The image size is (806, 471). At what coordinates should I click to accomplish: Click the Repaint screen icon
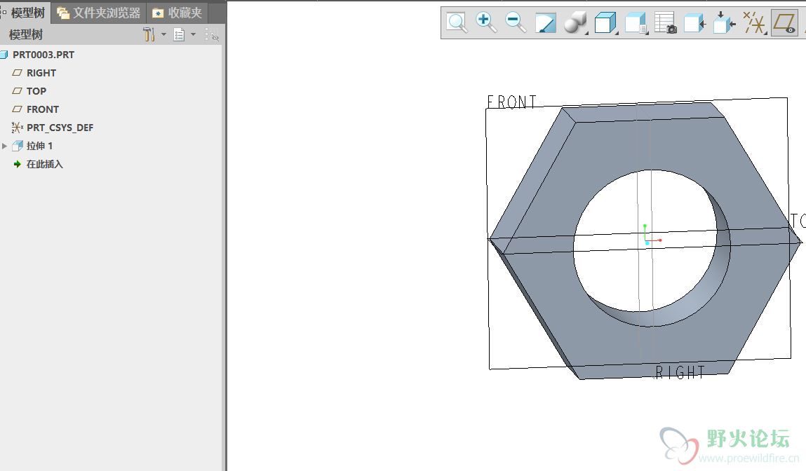click(x=545, y=22)
